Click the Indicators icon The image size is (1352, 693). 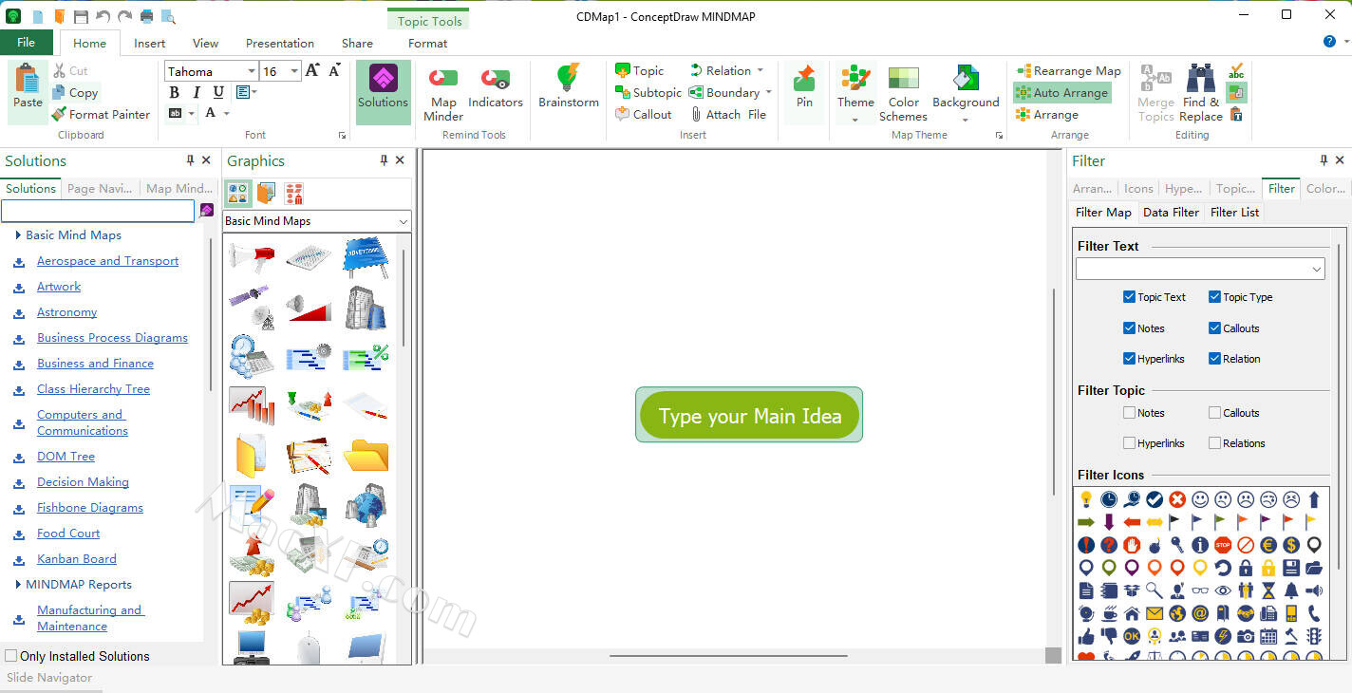tap(495, 80)
